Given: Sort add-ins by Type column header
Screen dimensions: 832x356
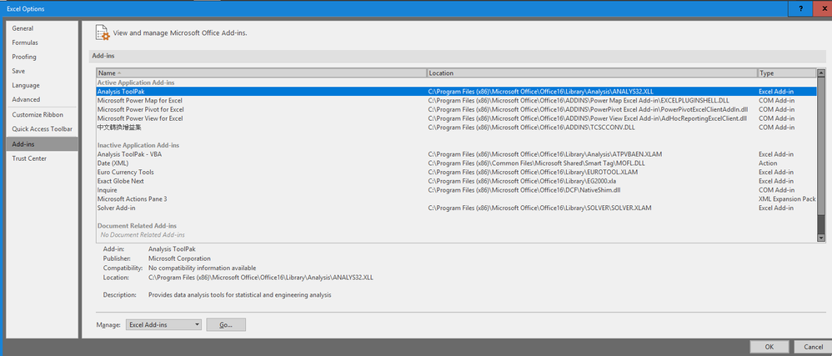Looking at the screenshot, I should pos(787,73).
